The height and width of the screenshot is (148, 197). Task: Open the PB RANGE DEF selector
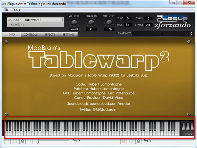click(148, 25)
